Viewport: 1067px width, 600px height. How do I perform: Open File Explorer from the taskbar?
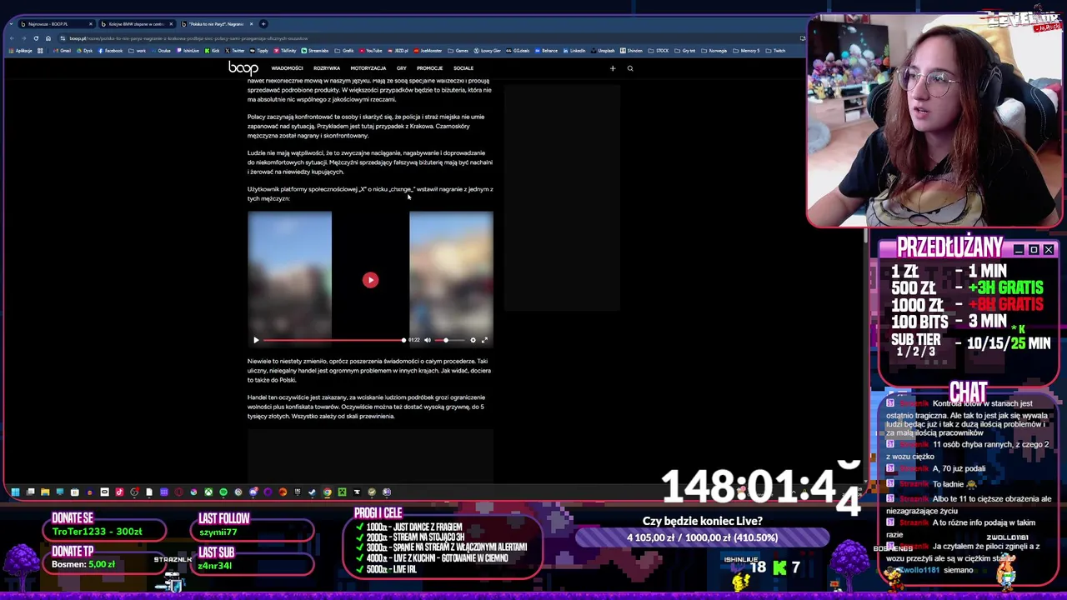point(45,492)
